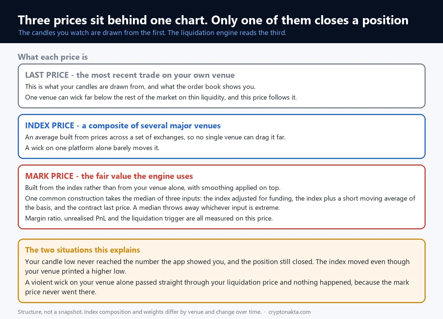Select the blue subtitle about the liquidation engine
Screen dimensions: 443x319
[152, 32]
